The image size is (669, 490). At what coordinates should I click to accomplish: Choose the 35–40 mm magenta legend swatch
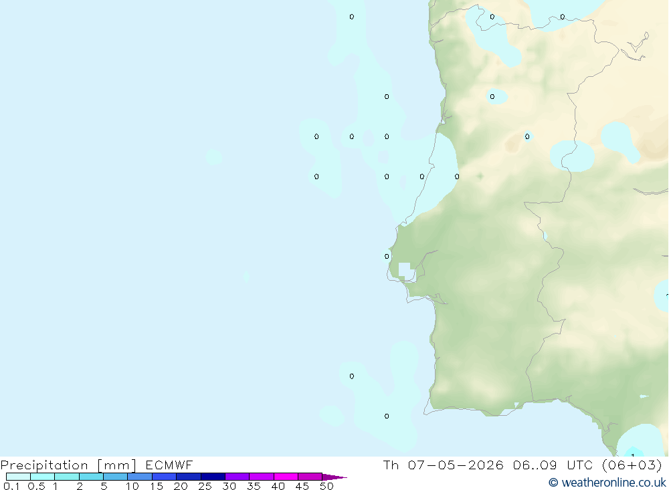[261, 477]
